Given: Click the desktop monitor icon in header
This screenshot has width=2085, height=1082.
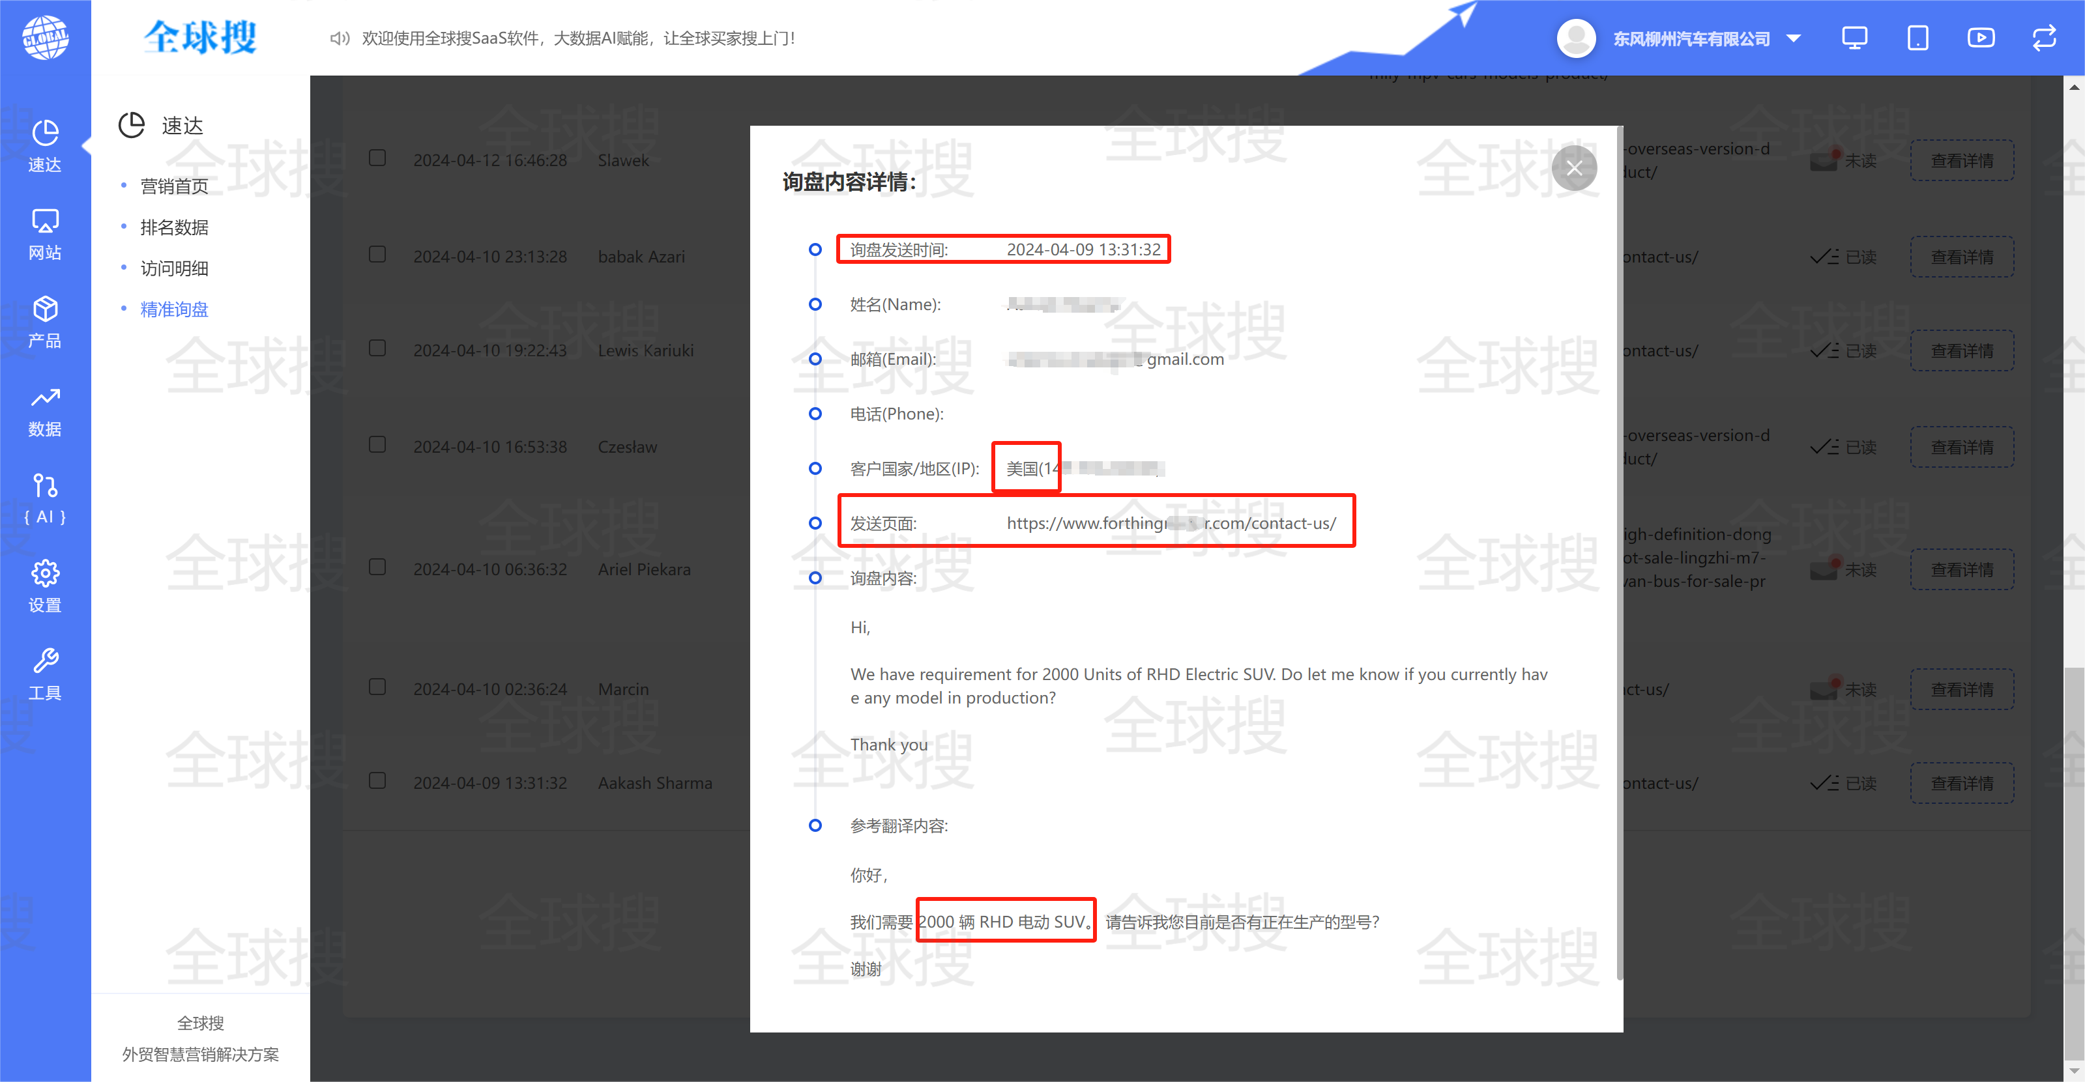Looking at the screenshot, I should (1854, 38).
